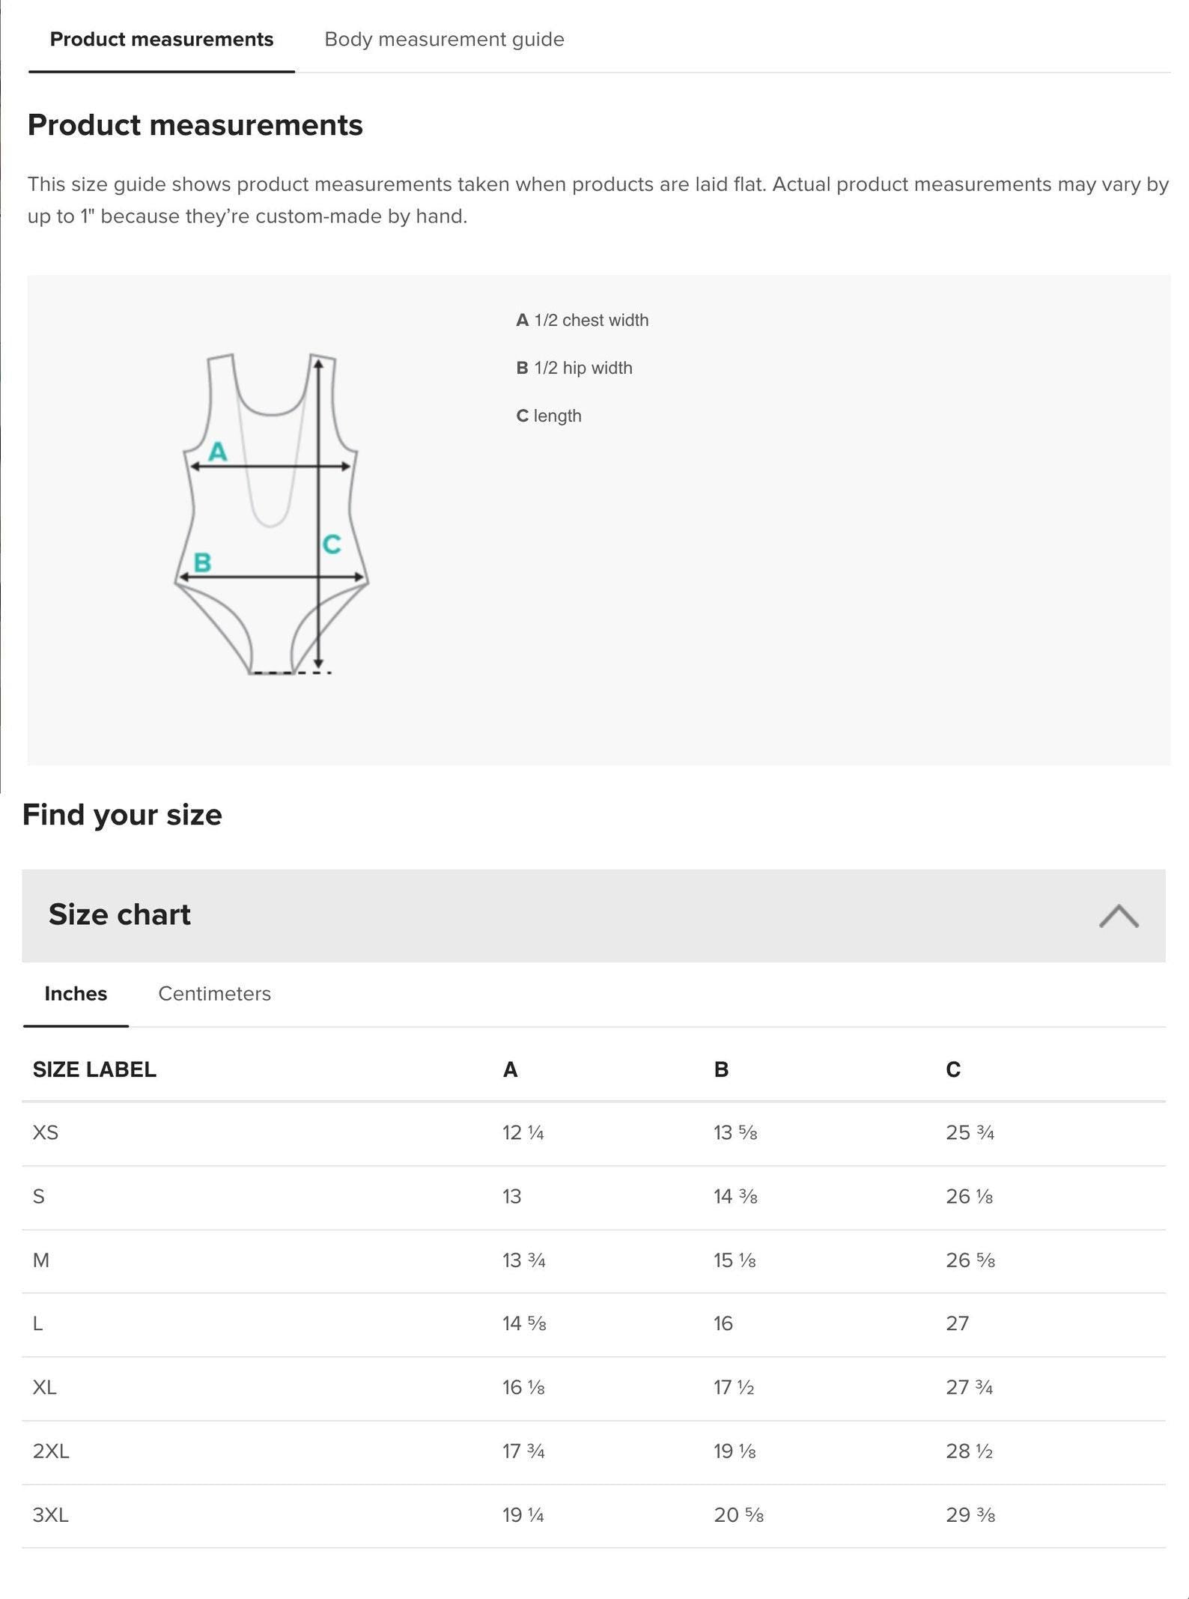Viewport: 1189px width, 1599px height.
Task: Click the teal A chest marker
Action: click(x=218, y=452)
